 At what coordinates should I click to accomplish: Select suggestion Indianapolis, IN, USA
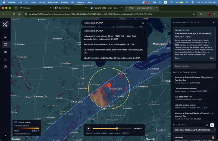(114, 31)
